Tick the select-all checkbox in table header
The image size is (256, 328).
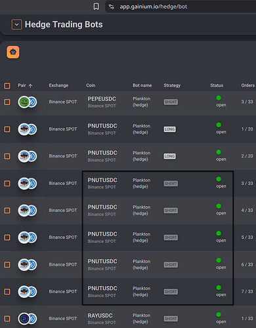pos(7,85)
